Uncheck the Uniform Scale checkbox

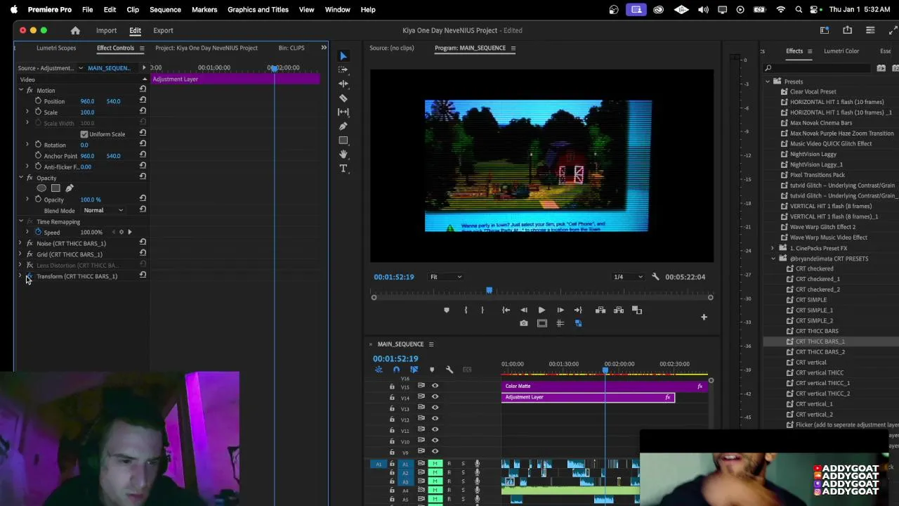(x=84, y=134)
